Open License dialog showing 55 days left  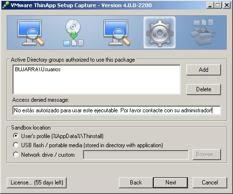[37, 183]
